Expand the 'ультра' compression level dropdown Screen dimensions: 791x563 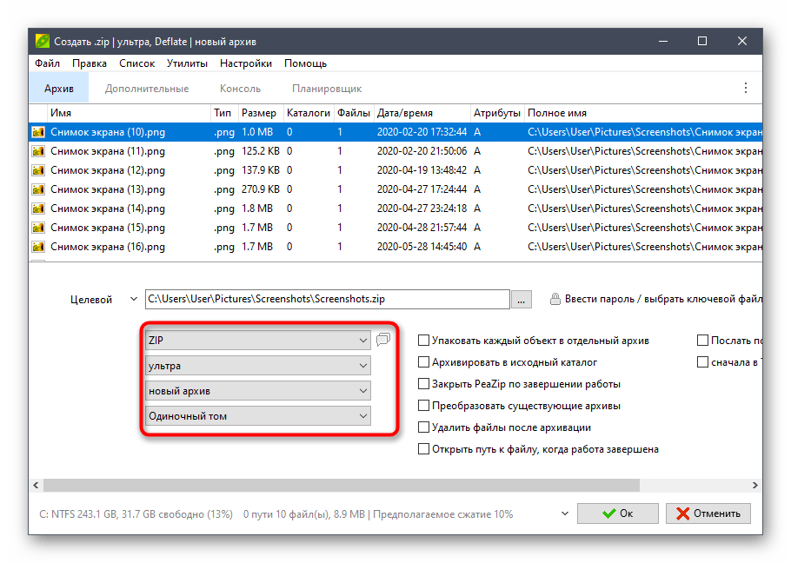258,367
